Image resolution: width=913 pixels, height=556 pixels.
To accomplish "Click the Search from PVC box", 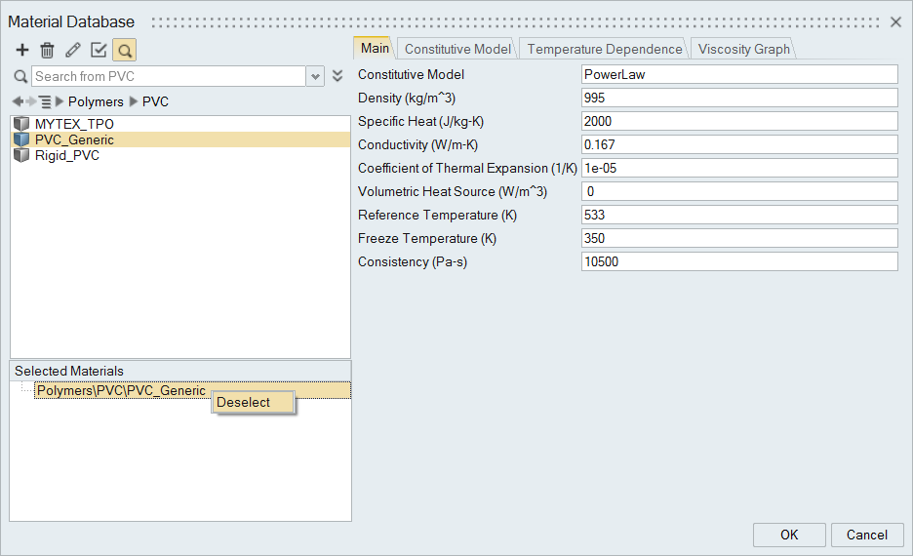I will tap(169, 76).
